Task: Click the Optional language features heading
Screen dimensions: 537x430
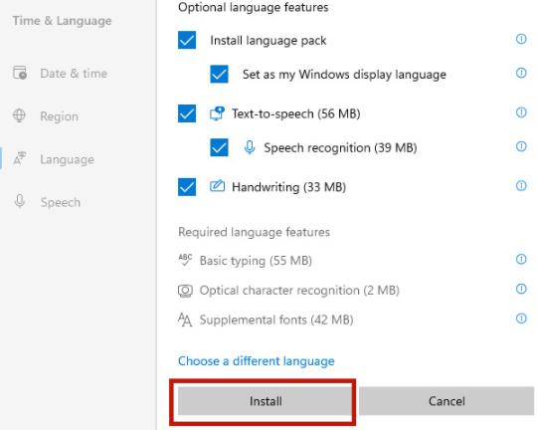Action: (x=254, y=8)
